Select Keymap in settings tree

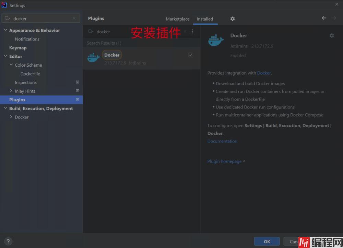click(18, 48)
